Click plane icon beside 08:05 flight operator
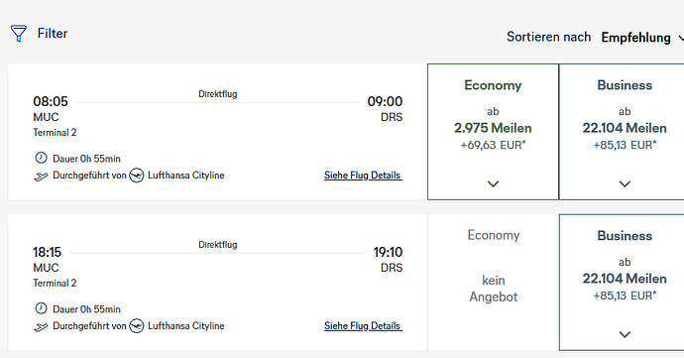 tap(41, 176)
